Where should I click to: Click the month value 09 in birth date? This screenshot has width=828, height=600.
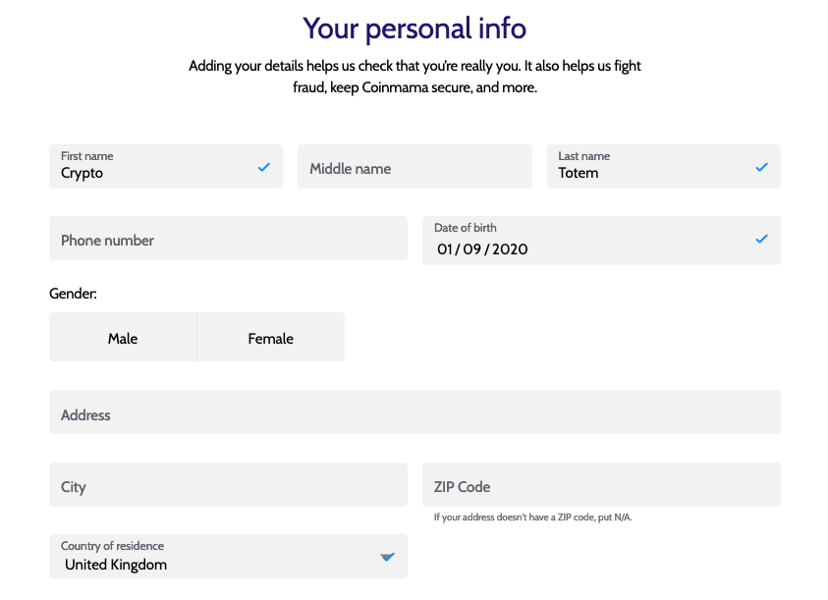click(472, 249)
